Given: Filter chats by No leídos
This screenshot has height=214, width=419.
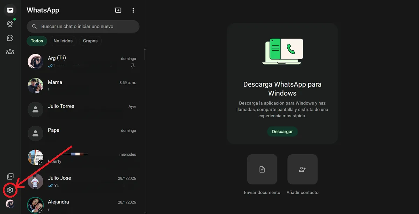Looking at the screenshot, I should [x=63, y=41].
